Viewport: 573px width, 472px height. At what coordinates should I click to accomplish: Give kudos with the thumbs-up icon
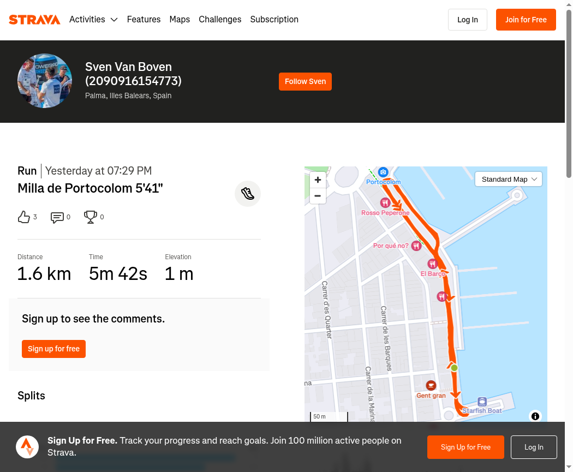(24, 217)
